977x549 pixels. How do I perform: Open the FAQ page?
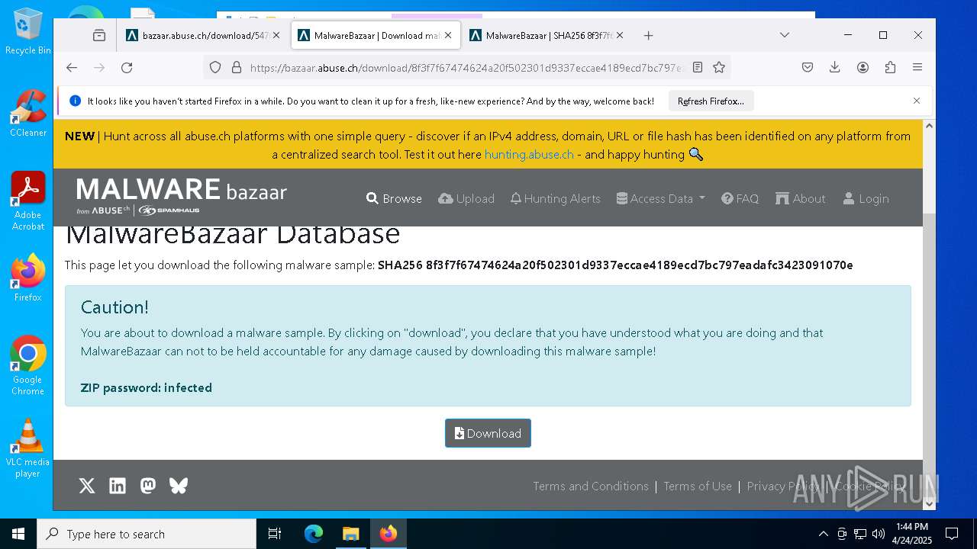click(x=740, y=198)
